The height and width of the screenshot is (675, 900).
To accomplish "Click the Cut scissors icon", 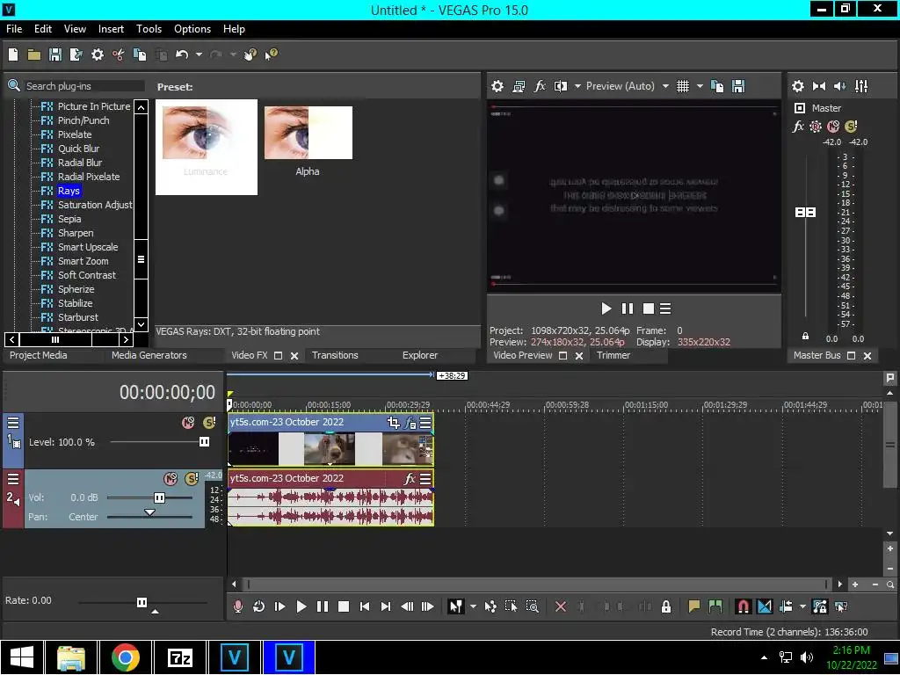I will (x=119, y=54).
